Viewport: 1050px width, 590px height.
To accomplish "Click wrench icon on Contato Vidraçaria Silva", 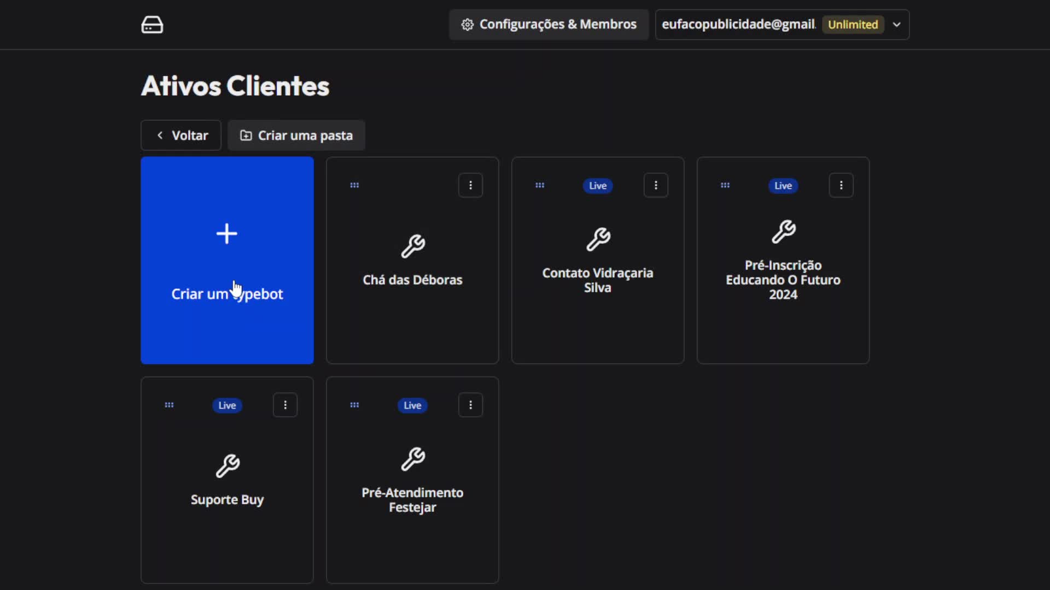I will tap(598, 239).
